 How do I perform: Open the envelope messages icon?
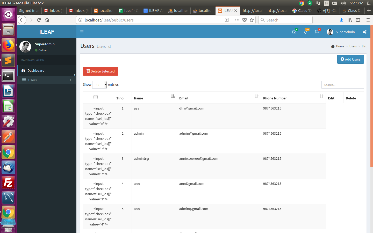[x=294, y=32]
